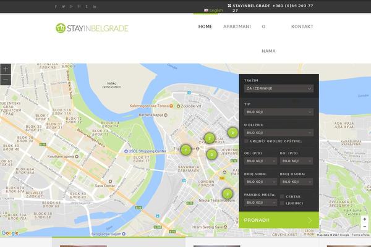Click cluster marker 3 above Nikola Tesla Museum
The width and height of the screenshot is (371, 247).
pos(228,194)
